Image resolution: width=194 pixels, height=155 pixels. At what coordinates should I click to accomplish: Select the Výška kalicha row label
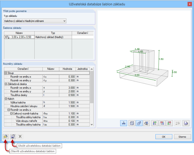tap(18, 102)
